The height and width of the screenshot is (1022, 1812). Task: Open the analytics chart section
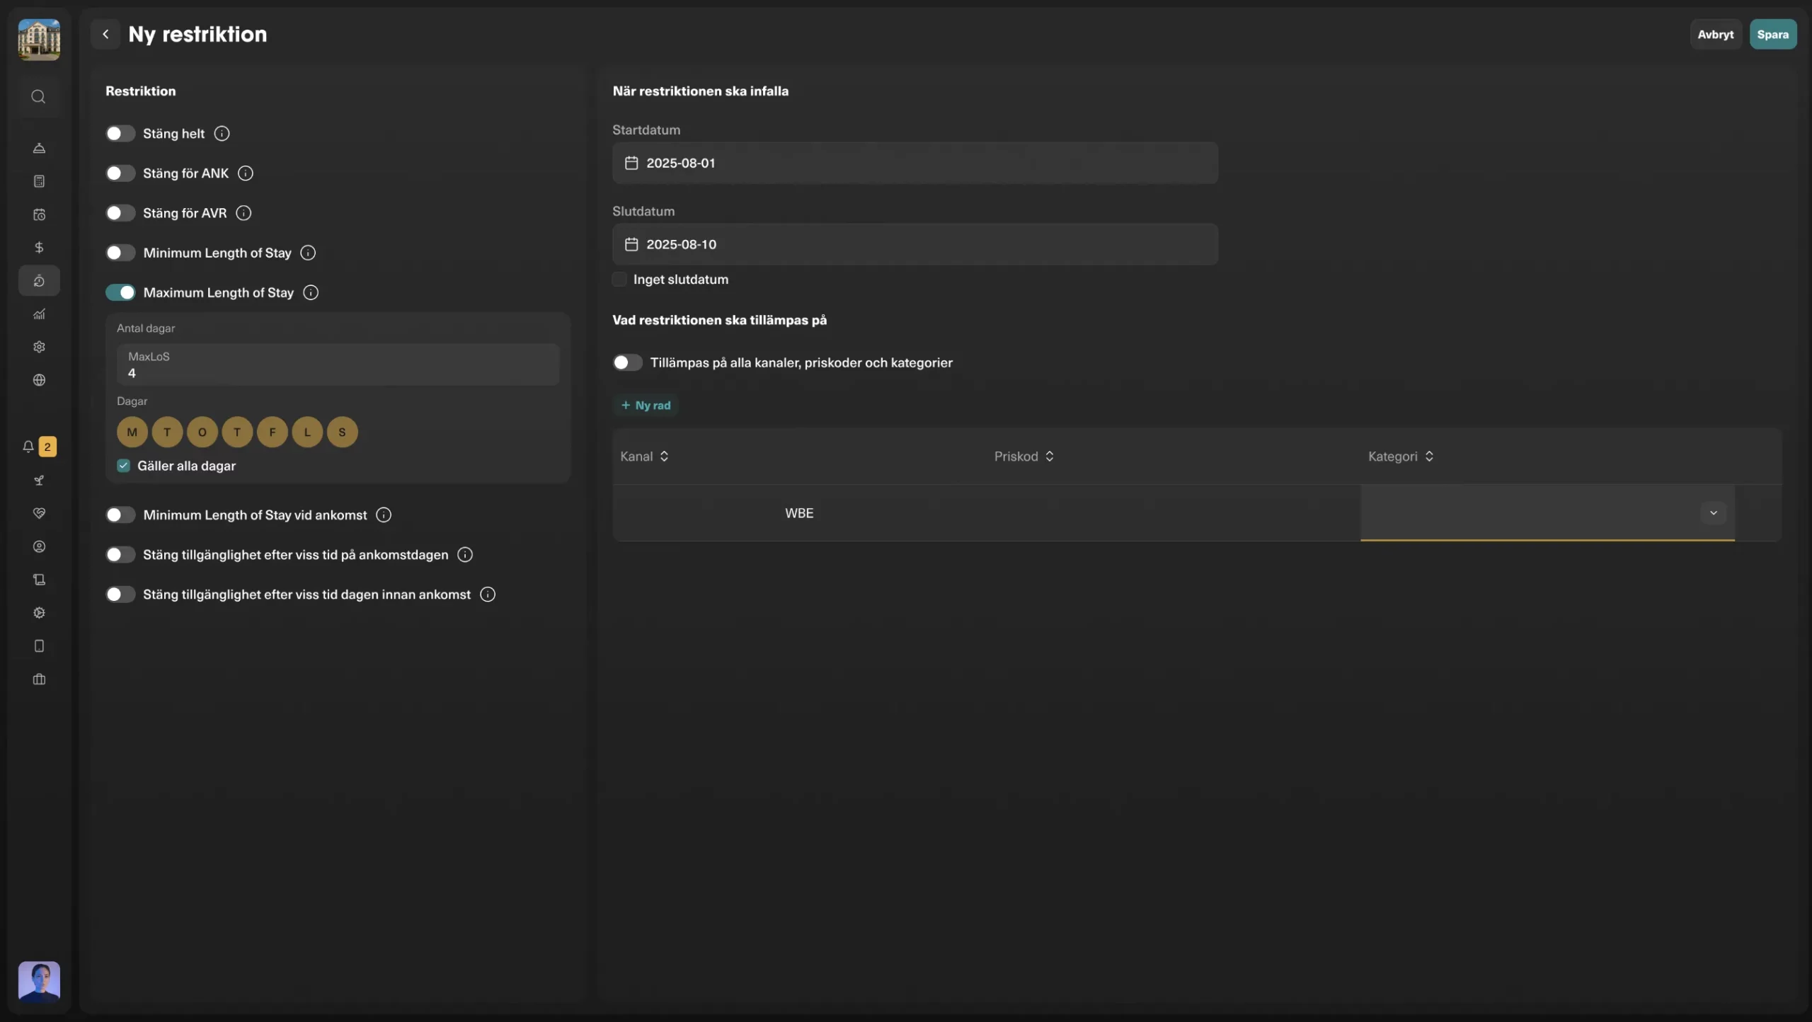pyautogui.click(x=40, y=314)
